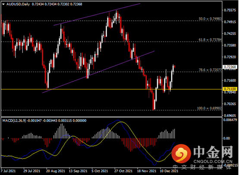Viewport: 239px width, 175px height.
Task: Select the 100.0 = 0.69902 Fibonacci label
Action: (209, 108)
